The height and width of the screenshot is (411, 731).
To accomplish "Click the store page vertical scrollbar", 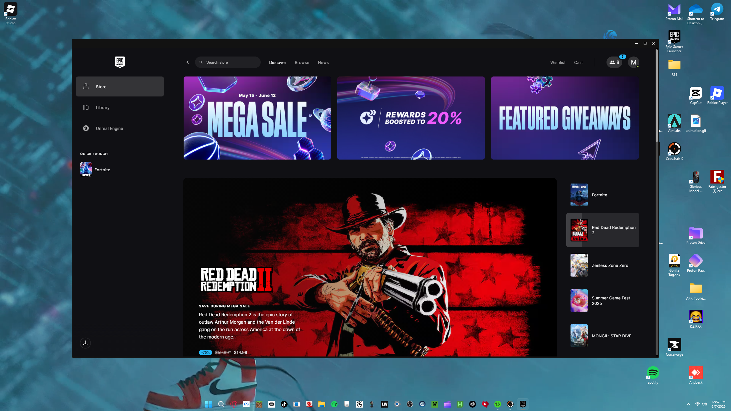I will [656, 96].
